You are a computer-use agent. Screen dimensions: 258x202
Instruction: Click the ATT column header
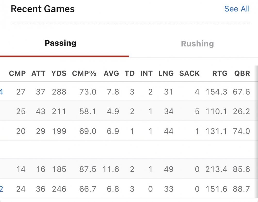click(38, 74)
